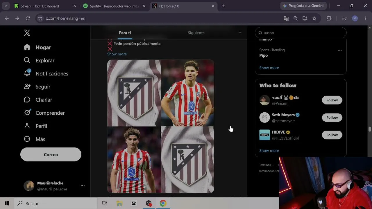Switch to the Spotify browser tab
The height and width of the screenshot is (209, 372).
[x=114, y=6]
